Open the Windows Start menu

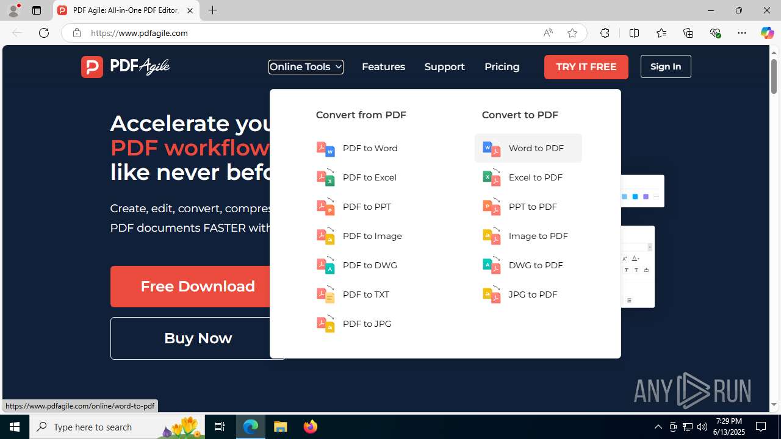pos(15,427)
